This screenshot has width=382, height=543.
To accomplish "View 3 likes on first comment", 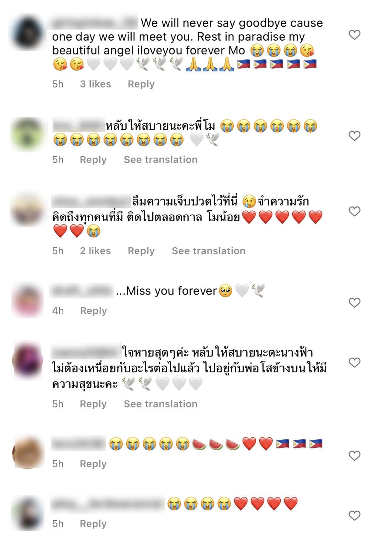I will point(95,84).
